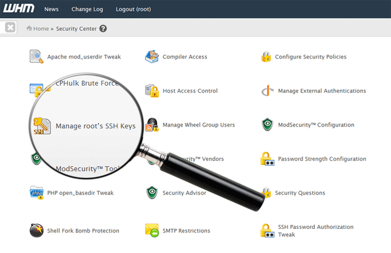Open Compiler Access link
391x253 pixels.
pyautogui.click(x=185, y=57)
